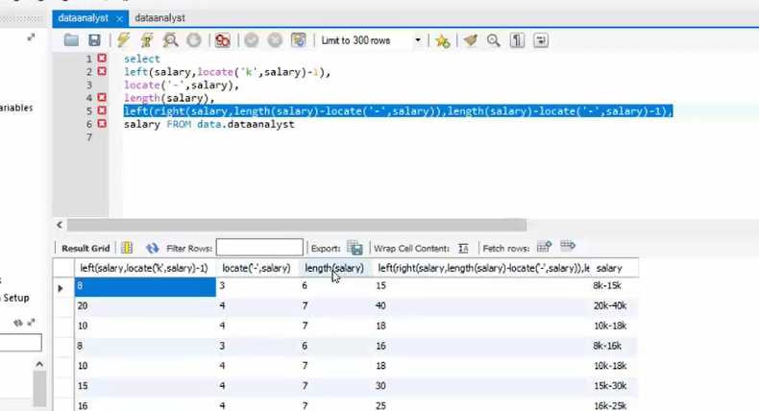
Task: Click the cell with value 30
Action: (381, 386)
